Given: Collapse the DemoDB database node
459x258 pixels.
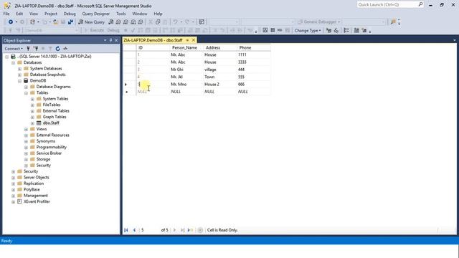Looking at the screenshot, I should pos(19,81).
